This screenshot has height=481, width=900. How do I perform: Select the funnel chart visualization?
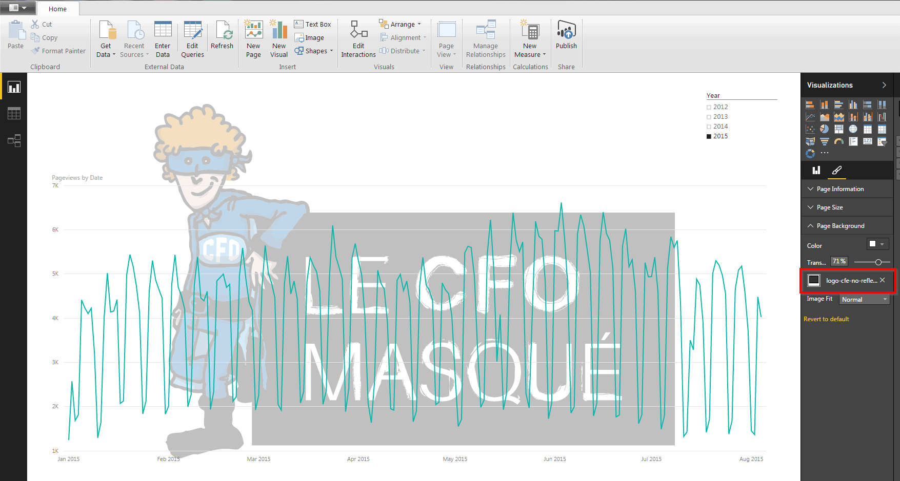pyautogui.click(x=824, y=141)
